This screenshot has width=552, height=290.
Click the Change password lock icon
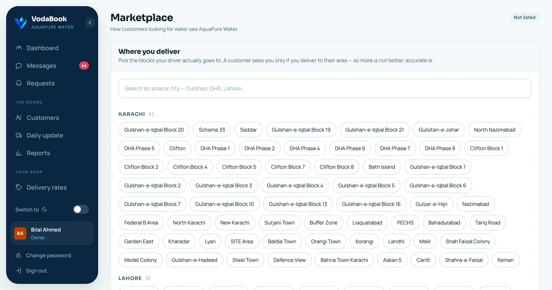point(18,255)
